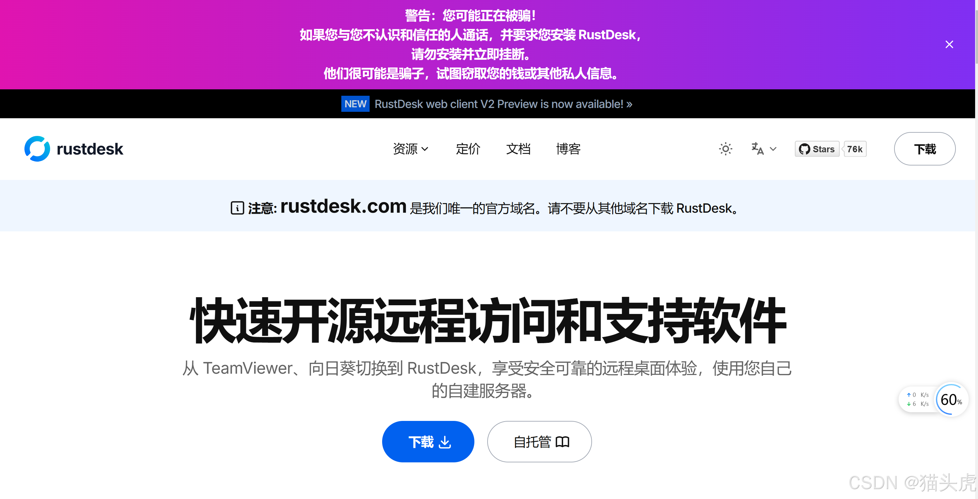Click the network speed indicator with up/down arrows
978x499 pixels.
coord(917,399)
